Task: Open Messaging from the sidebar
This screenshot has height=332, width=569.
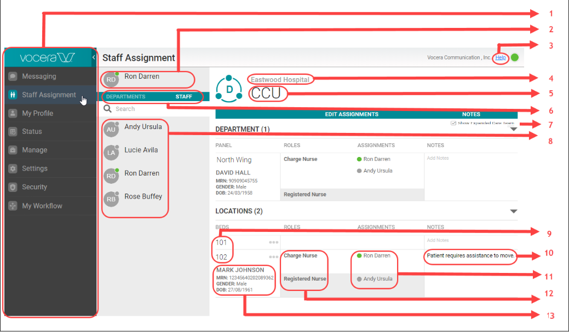Action: pyautogui.click(x=12, y=76)
